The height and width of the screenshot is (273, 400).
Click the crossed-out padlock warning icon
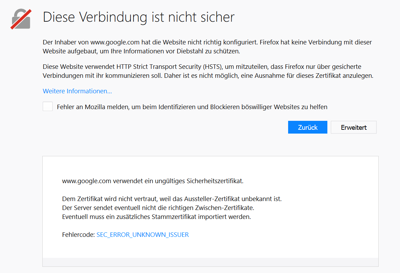21,18
